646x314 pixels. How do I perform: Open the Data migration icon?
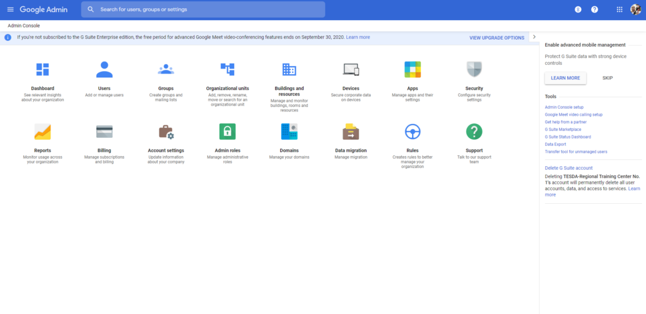point(351,132)
